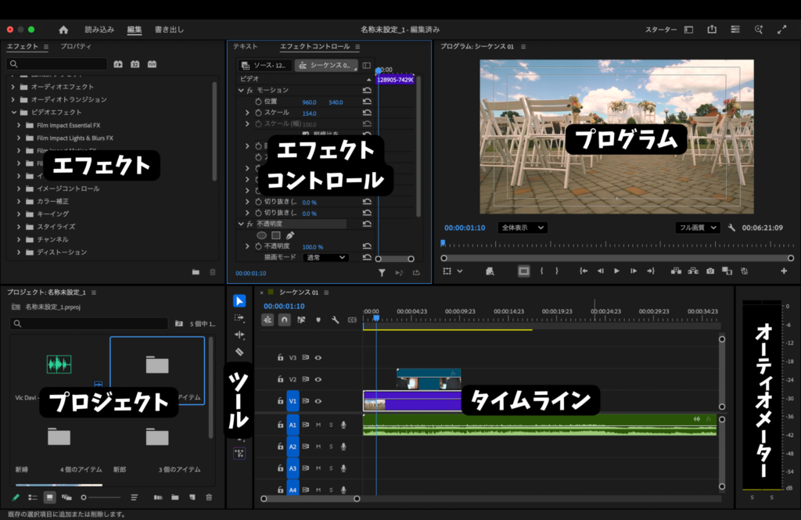Expand the オーディオトランジション folder
This screenshot has height=520, width=801.
13,99
